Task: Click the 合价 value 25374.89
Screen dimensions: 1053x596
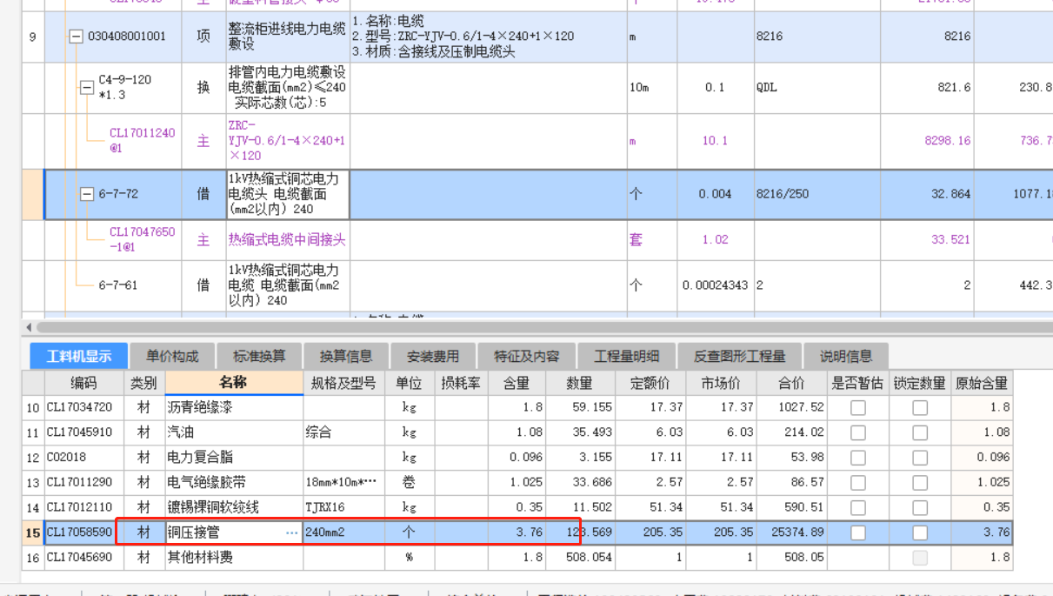Action: 791,532
